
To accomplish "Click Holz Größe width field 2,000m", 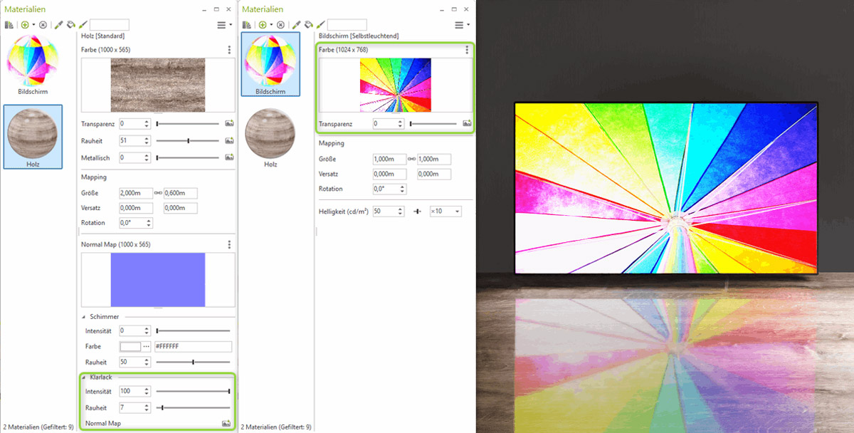I will [136, 193].
